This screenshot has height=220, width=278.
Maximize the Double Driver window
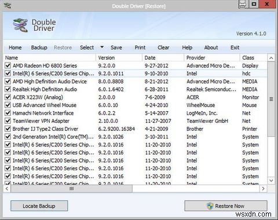click(x=254, y=4)
